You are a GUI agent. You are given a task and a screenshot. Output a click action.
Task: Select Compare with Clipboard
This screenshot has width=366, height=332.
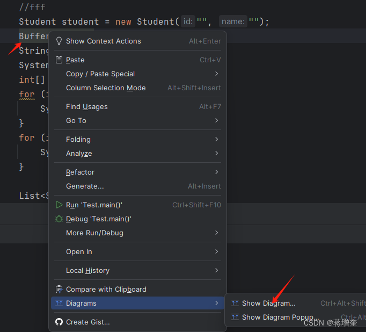(138, 289)
